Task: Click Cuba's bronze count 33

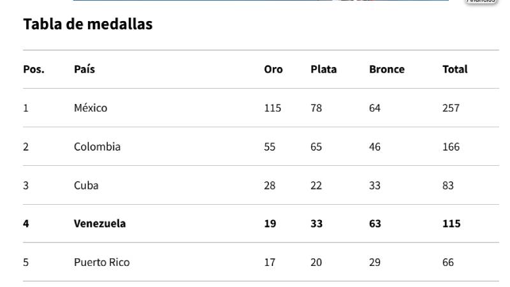Action: [x=375, y=185]
